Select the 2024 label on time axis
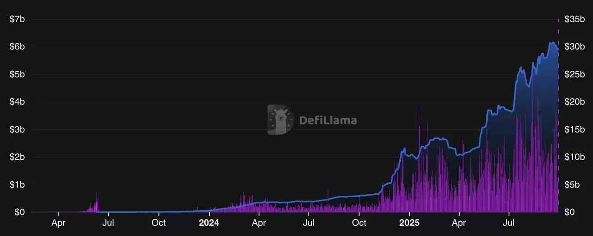 208,223
